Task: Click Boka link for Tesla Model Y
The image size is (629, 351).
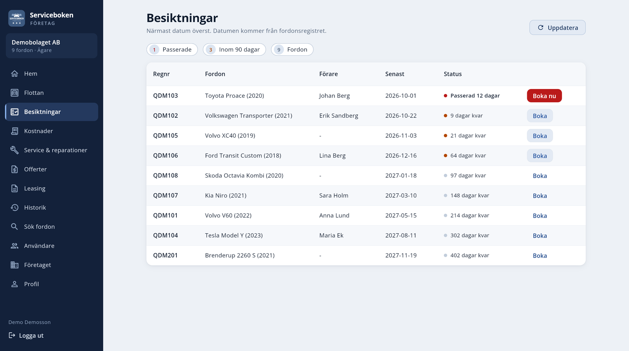Action: coord(540,235)
